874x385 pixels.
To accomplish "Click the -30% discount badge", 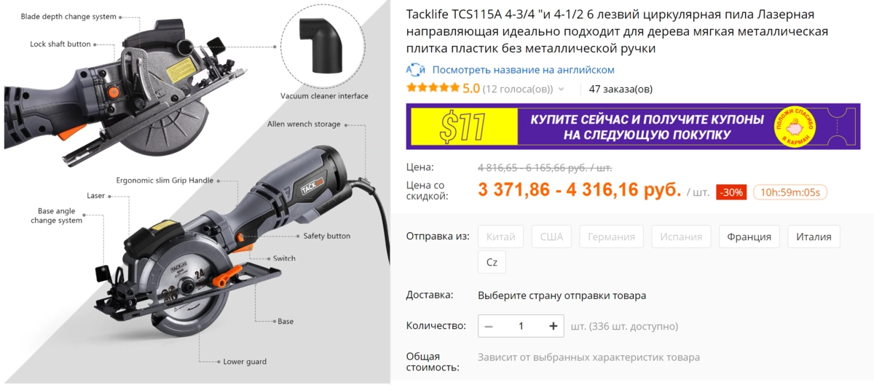I will point(731,193).
